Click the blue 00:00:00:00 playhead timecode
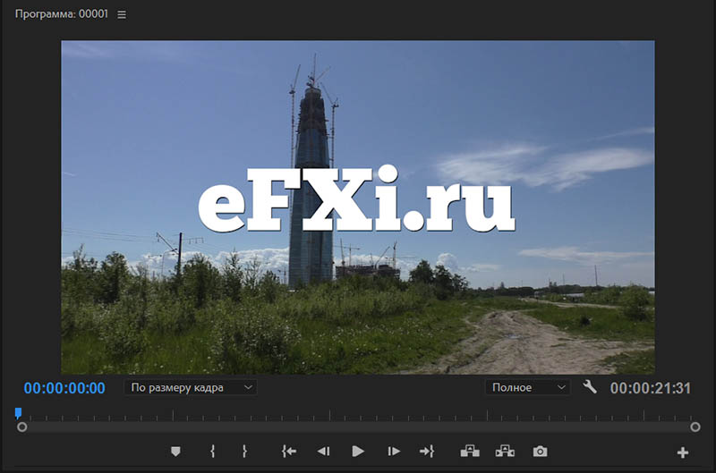This screenshot has width=716, height=473. coord(64,388)
